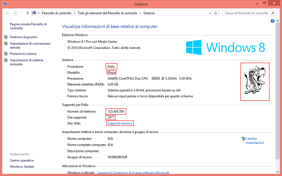The height and width of the screenshot is (176, 282).
Task: Open Leggere le Condizioni di licenza link
Action: (133, 172)
